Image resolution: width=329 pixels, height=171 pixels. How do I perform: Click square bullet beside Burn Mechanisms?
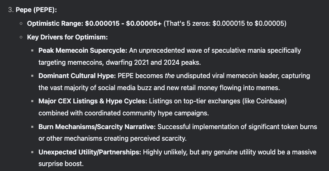[x=32, y=127]
